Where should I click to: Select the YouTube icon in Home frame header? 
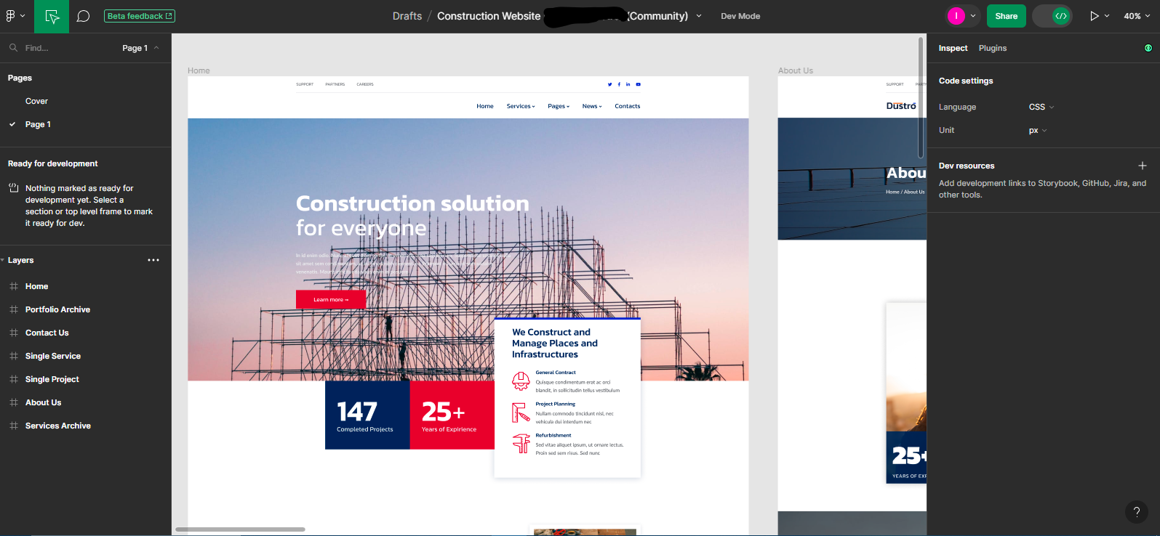tap(639, 84)
